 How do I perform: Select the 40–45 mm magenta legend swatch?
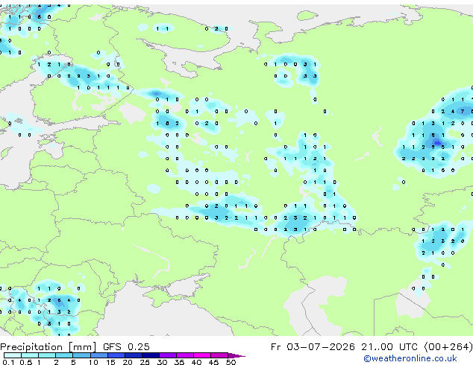(x=202, y=355)
